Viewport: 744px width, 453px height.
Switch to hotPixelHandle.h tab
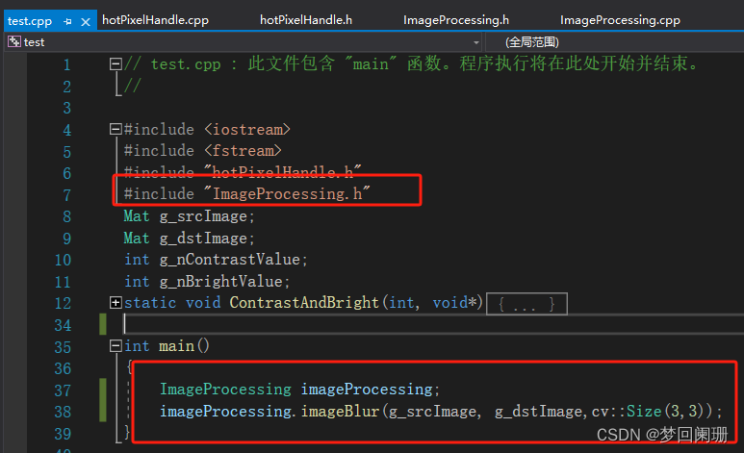pyautogui.click(x=306, y=20)
